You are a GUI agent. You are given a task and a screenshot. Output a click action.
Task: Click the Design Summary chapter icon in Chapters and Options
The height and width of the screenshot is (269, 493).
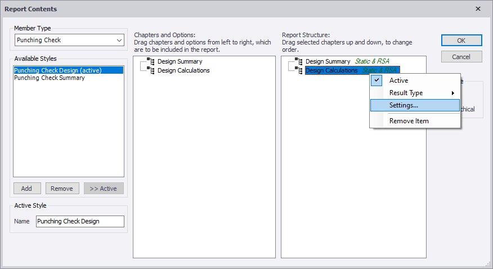point(151,61)
